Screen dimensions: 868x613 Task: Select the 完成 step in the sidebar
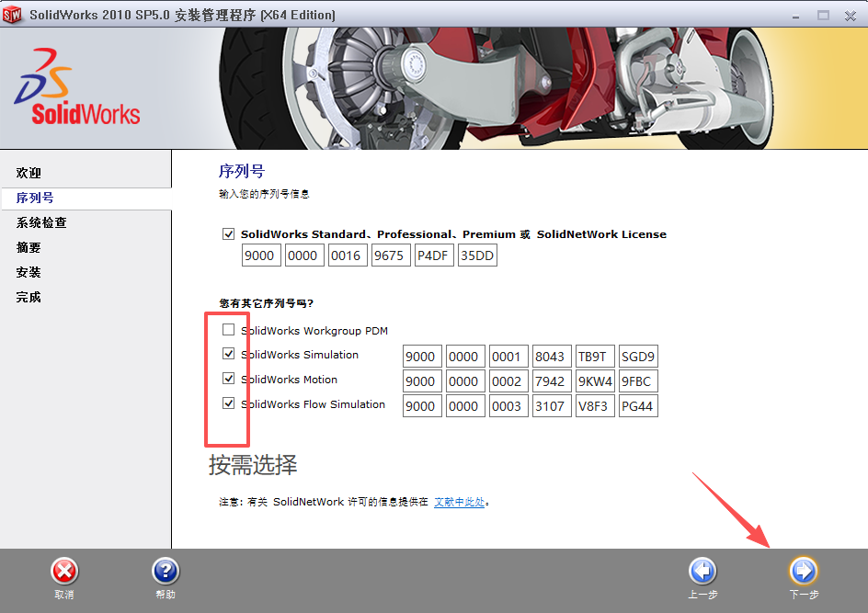point(28,297)
